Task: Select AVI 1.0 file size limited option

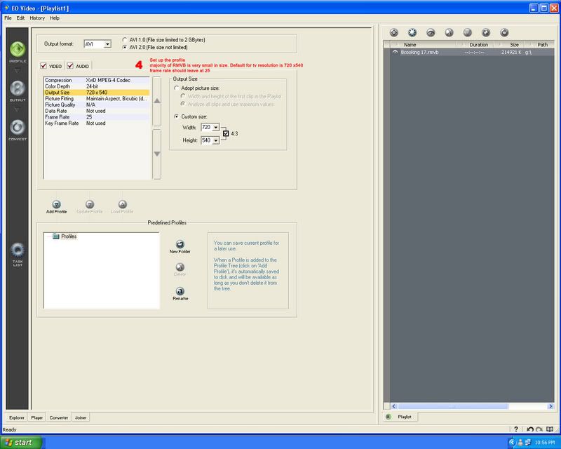Action: pos(126,40)
